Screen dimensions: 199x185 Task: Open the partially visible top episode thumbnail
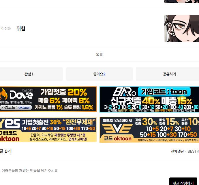(182, 1)
